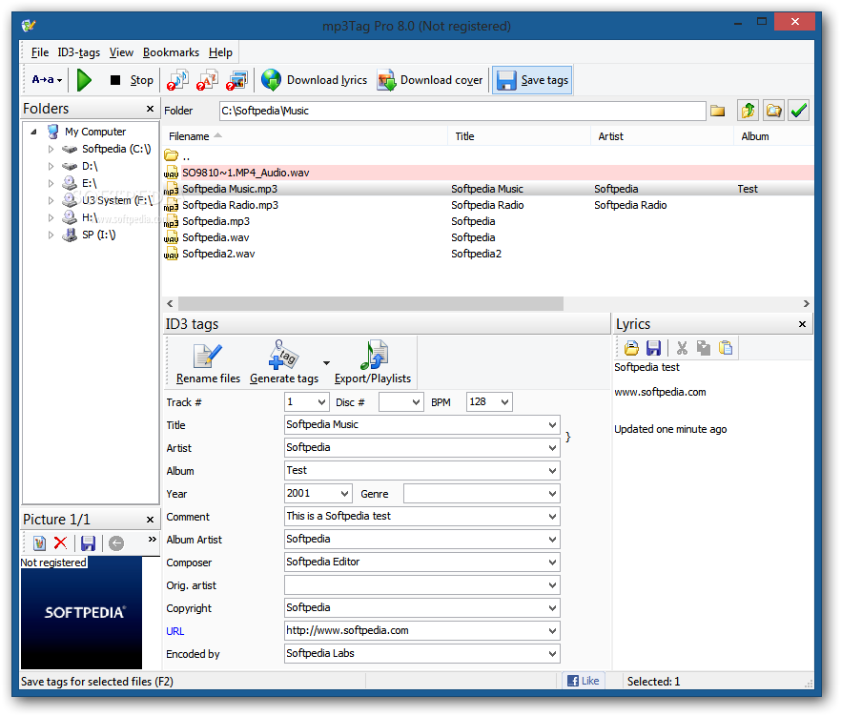
Task: Open the BPM dropdown showing 128
Action: (x=504, y=402)
